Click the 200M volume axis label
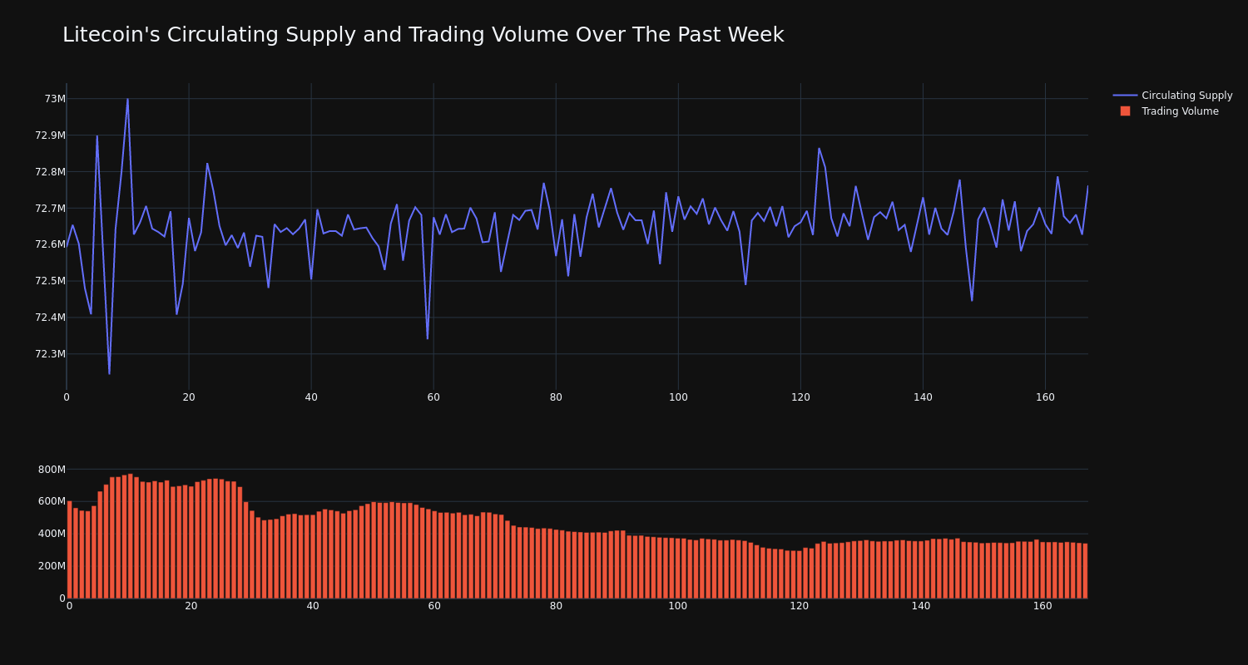This screenshot has height=665, width=1248. tap(52, 566)
